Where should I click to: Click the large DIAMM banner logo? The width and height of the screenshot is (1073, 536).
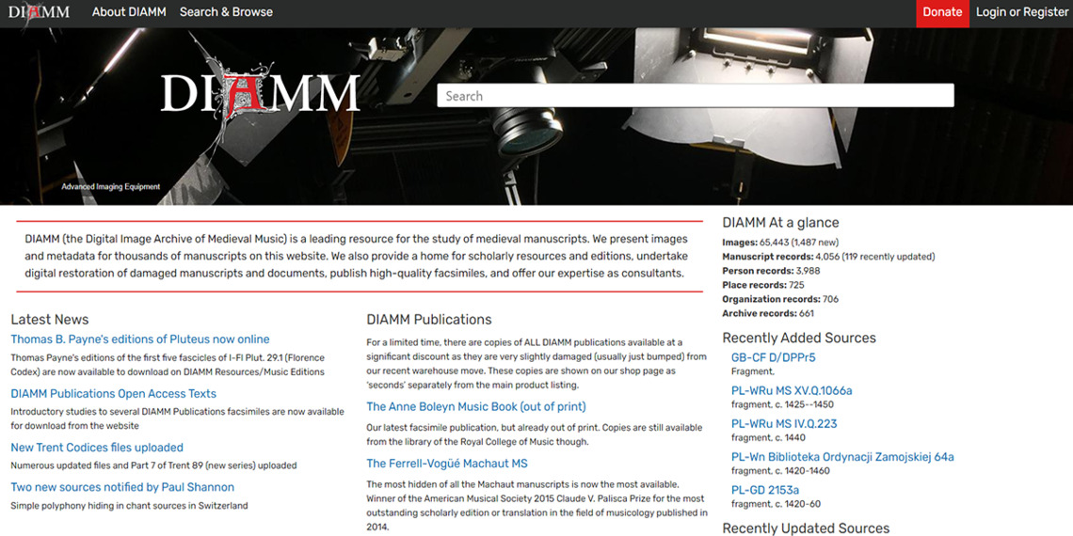pos(260,91)
